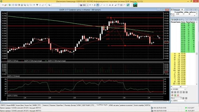Screen dimensions: 199x112
Task: Switch to the Акции День tab
Action: tap(20, 105)
